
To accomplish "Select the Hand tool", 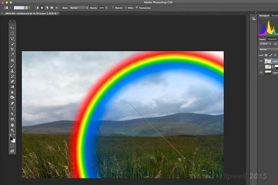I will (12, 125).
